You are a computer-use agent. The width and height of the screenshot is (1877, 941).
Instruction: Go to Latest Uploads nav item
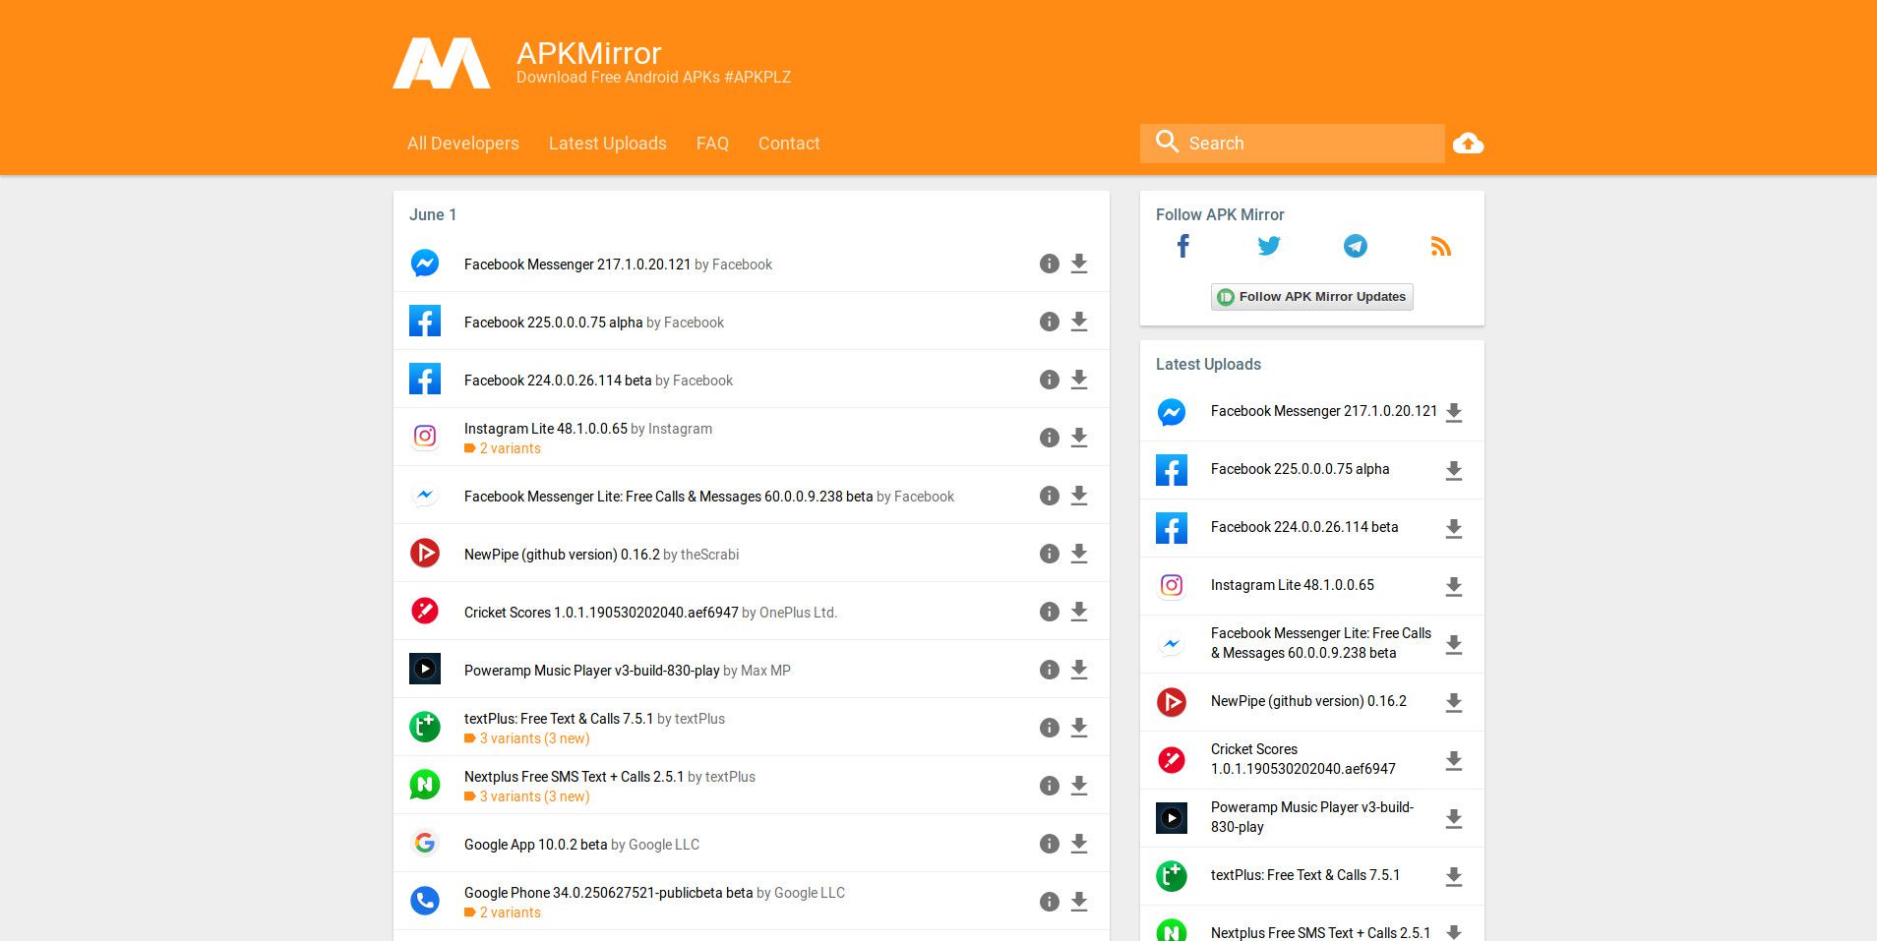click(607, 144)
